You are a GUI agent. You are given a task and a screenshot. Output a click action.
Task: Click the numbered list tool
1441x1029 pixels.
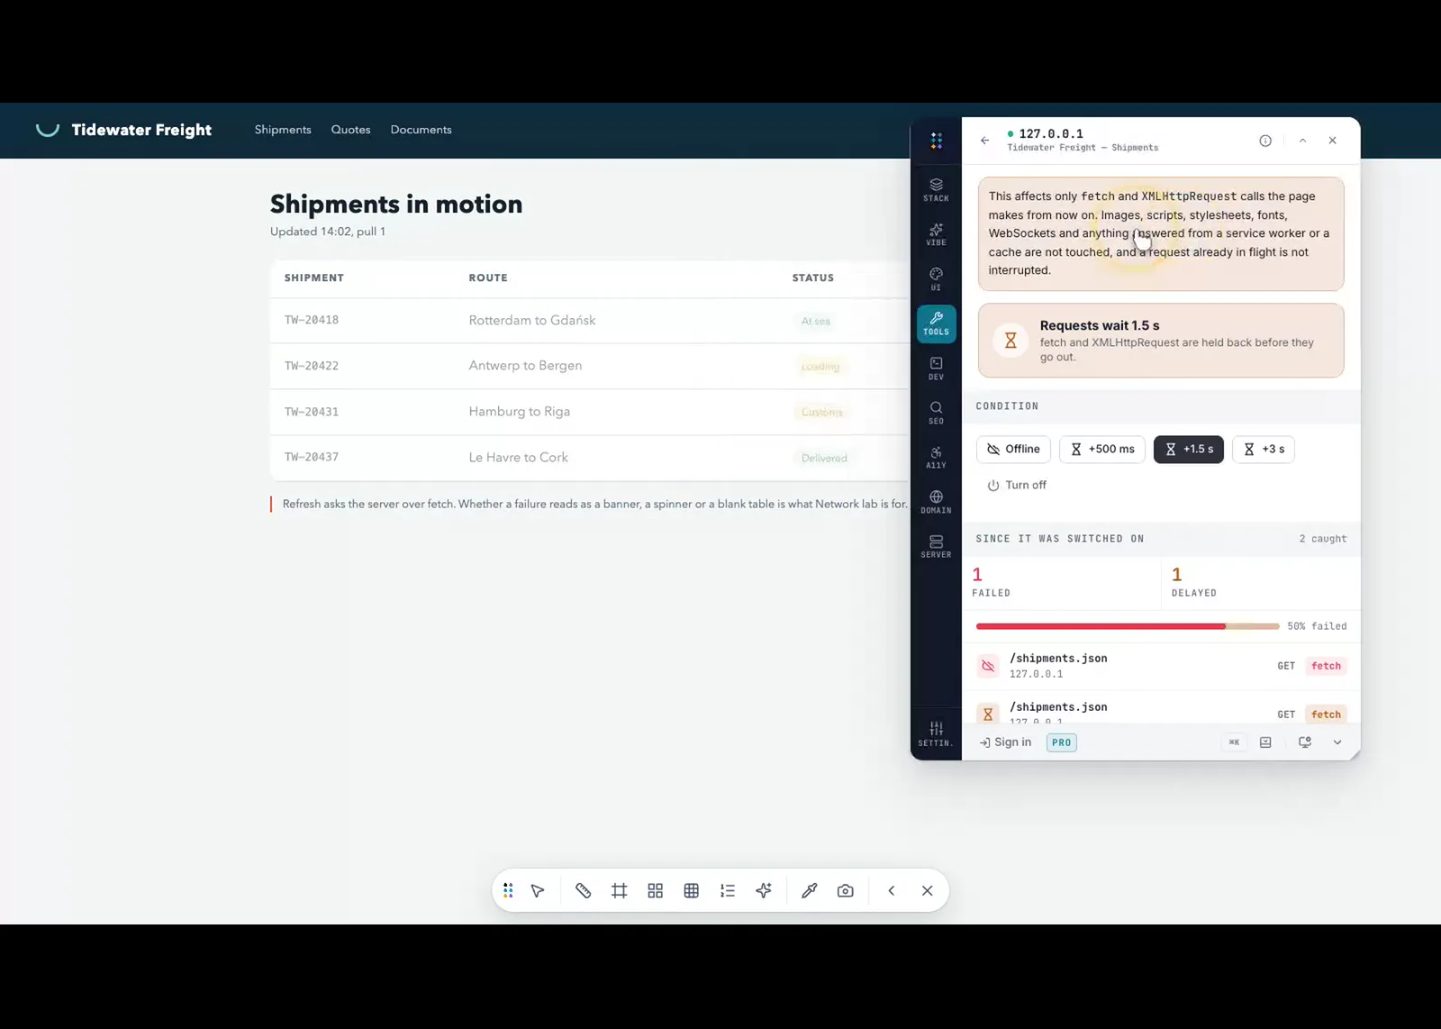[x=727, y=890]
